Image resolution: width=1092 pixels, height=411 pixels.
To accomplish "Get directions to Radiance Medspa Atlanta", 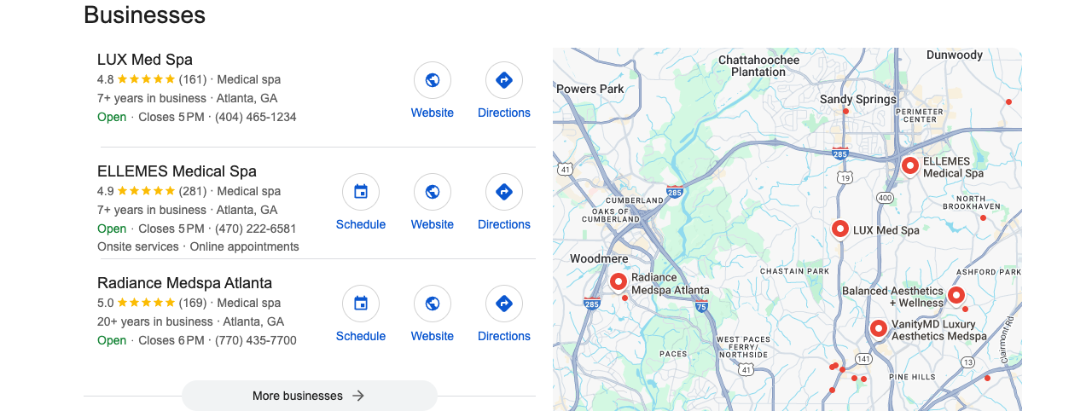I will pos(504,304).
